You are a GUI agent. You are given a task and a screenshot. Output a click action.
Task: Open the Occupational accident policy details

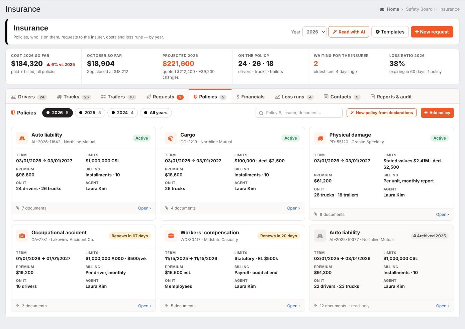[x=145, y=306]
